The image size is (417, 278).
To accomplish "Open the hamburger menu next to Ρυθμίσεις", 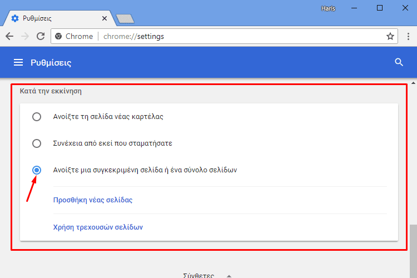I will tap(18, 62).
